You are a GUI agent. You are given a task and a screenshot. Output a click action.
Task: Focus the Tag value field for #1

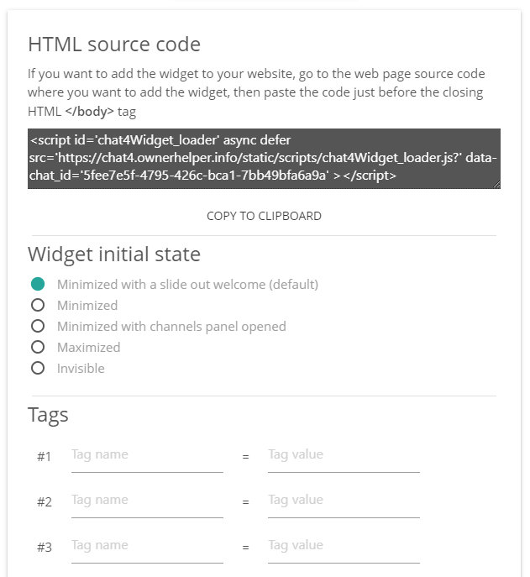coord(344,455)
